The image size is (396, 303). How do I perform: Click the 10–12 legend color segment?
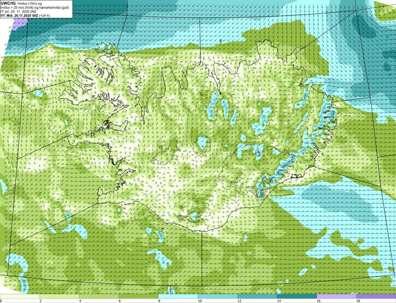[218, 296]
